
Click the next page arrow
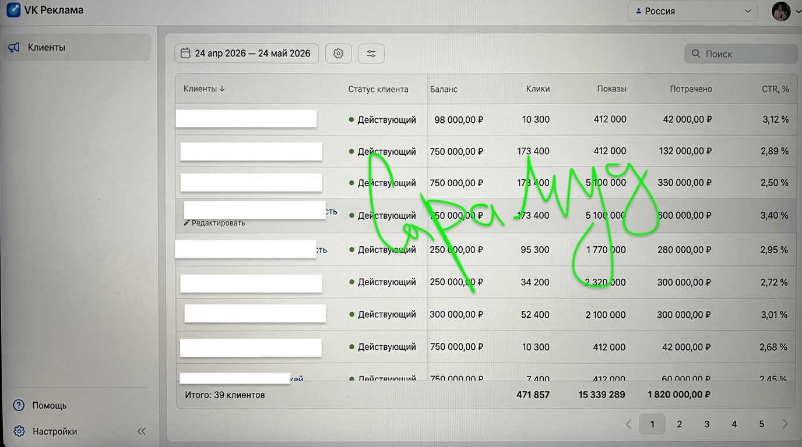785,424
